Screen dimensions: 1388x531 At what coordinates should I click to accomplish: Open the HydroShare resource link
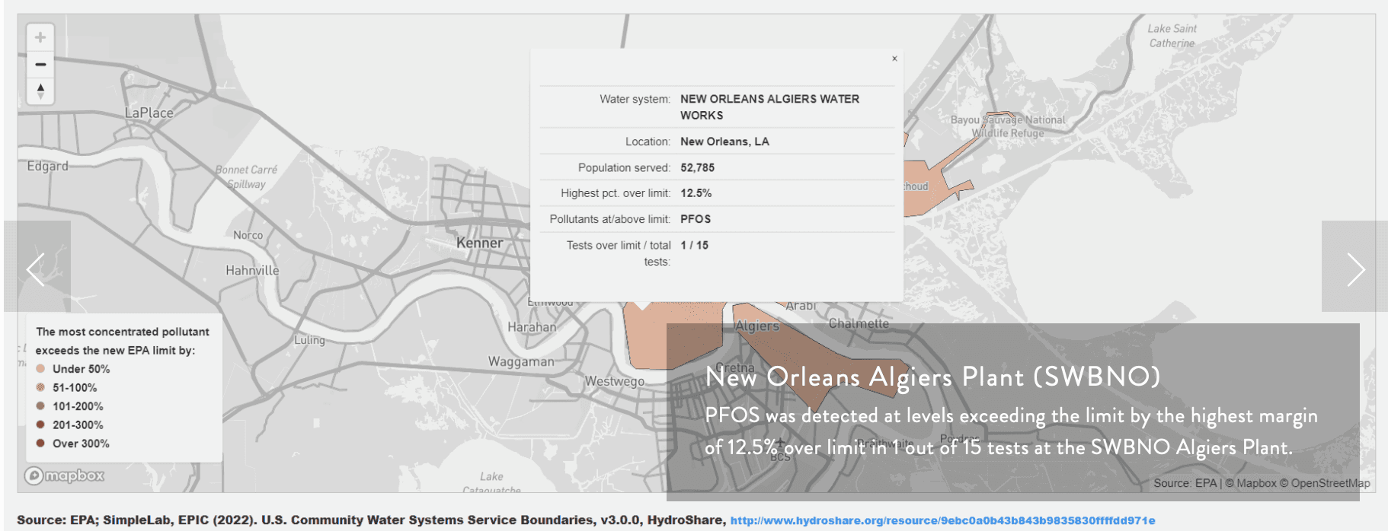(x=942, y=520)
